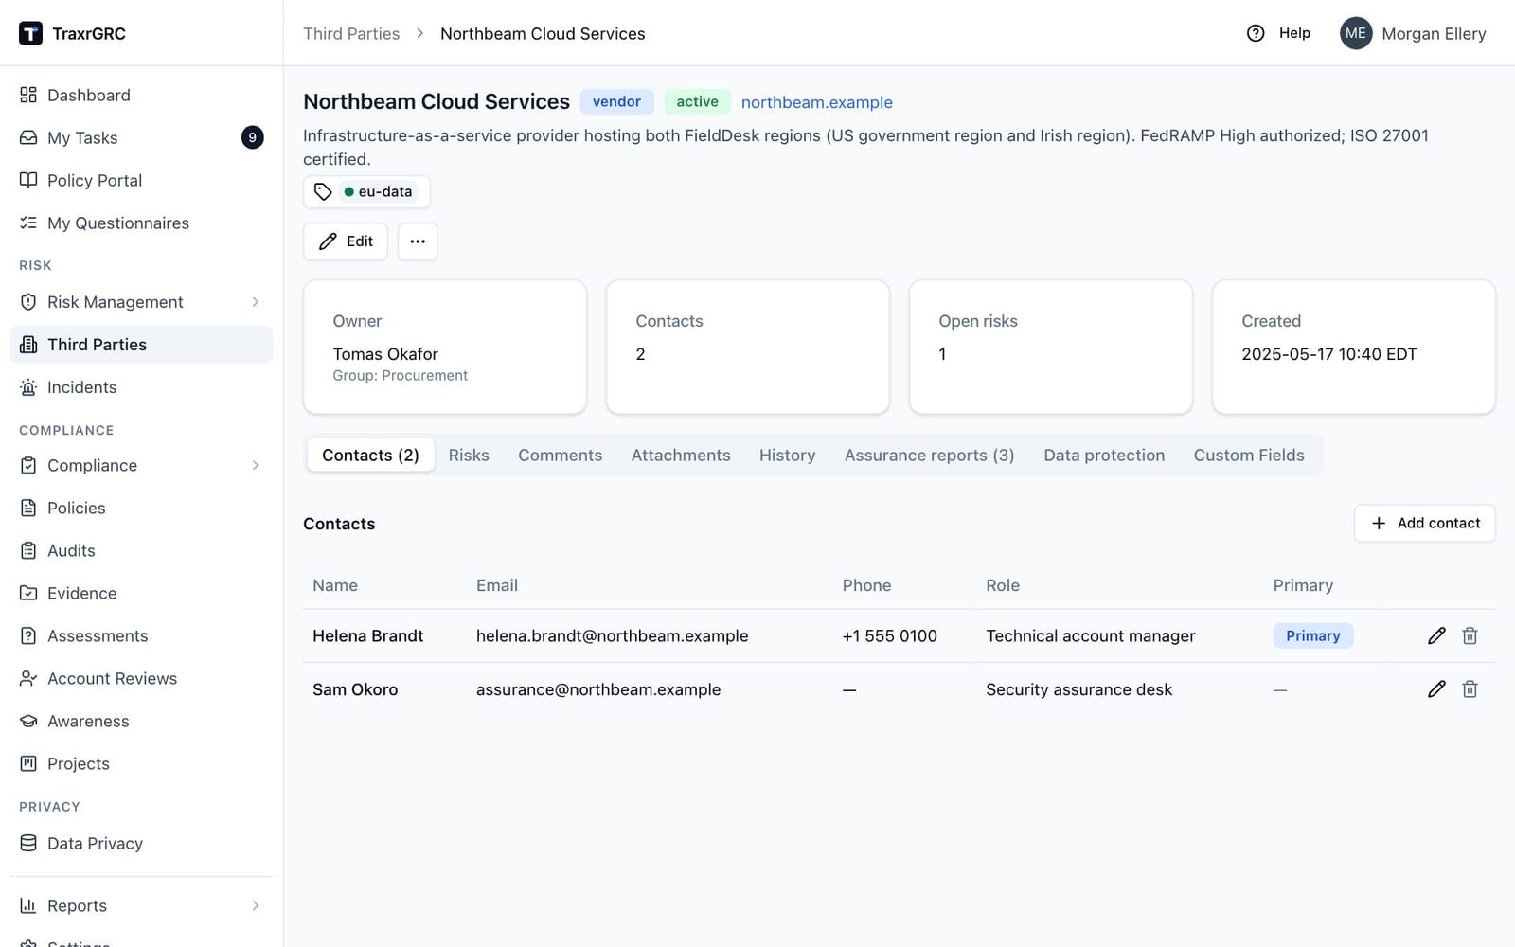Edit Sam Okoro's contact with pencil icon

click(1436, 689)
